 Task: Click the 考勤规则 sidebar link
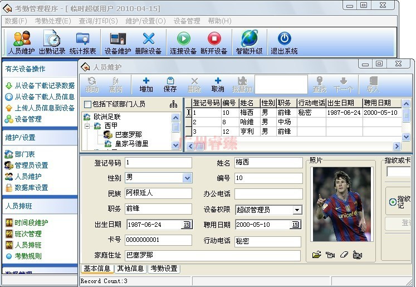click(28, 256)
